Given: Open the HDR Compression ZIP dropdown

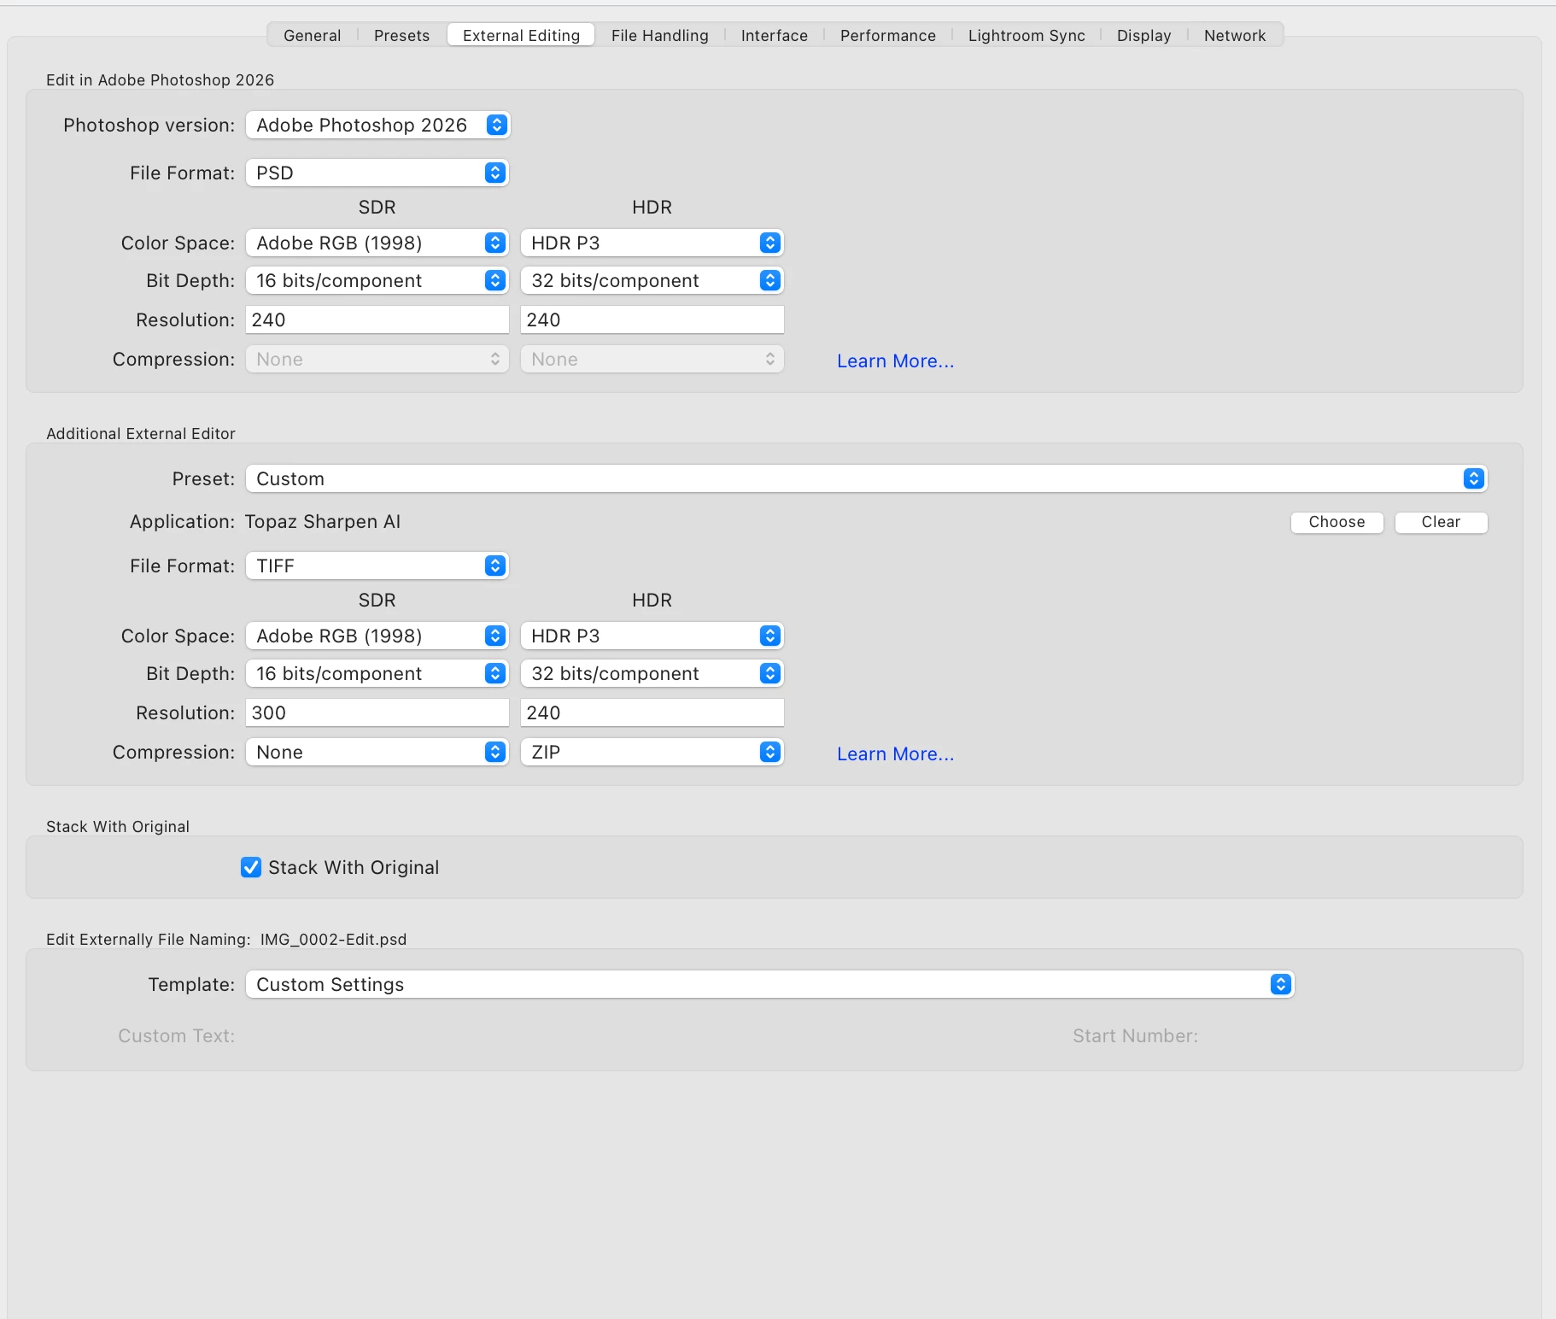Looking at the screenshot, I should 652,752.
